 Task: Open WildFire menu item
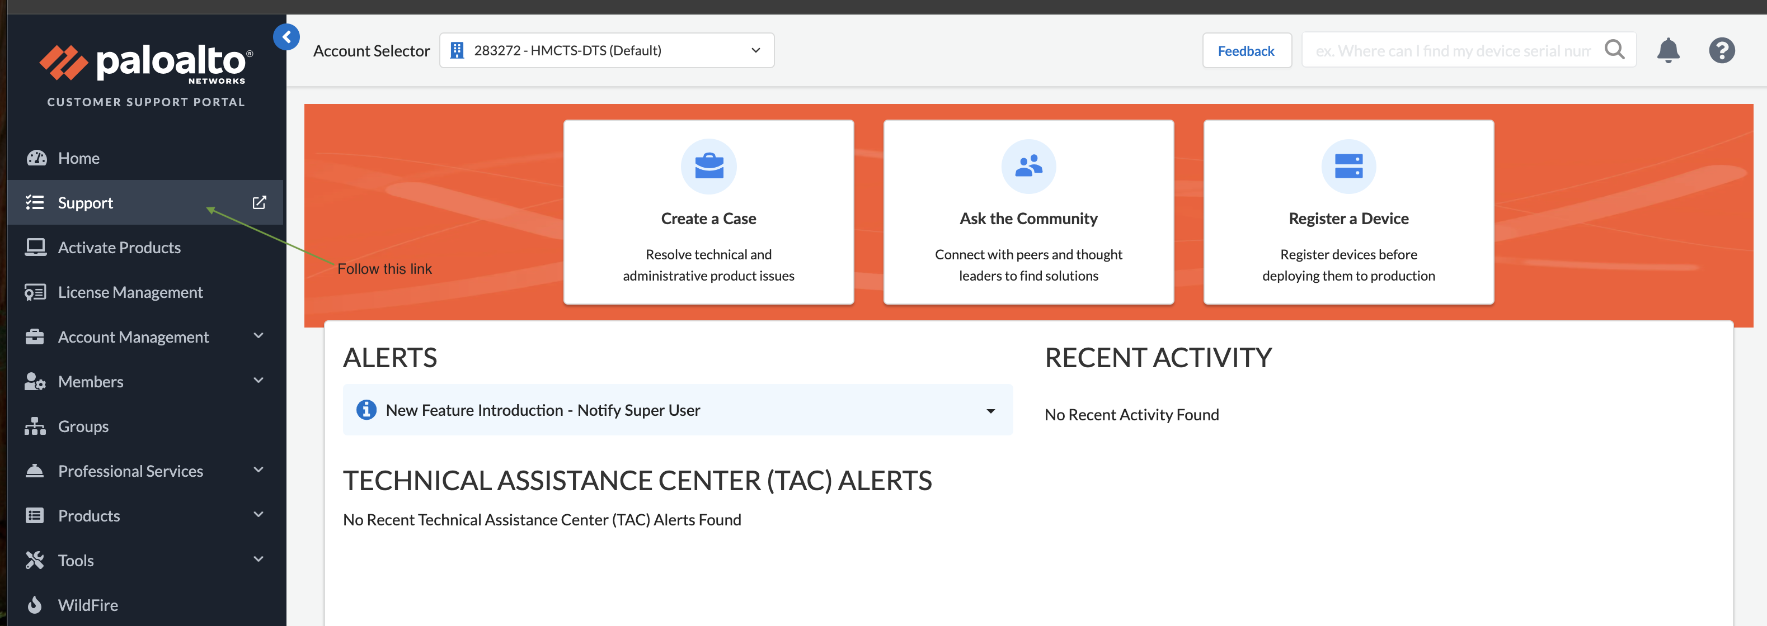145,605
